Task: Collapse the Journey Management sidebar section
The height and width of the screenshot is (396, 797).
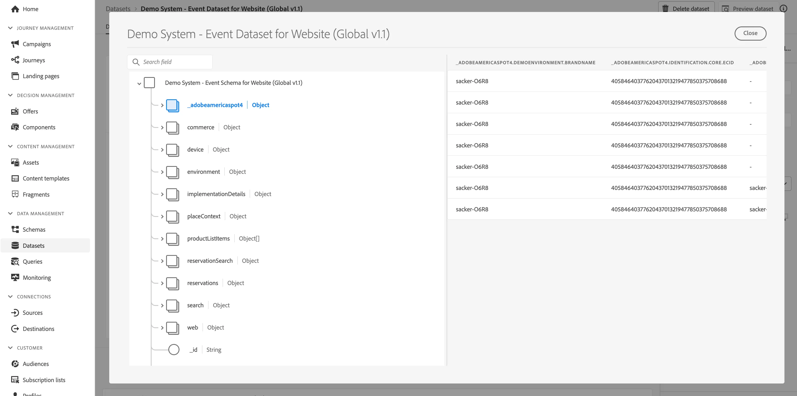Action: tap(10, 28)
